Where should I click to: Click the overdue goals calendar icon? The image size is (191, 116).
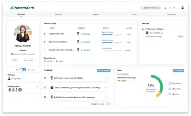pyautogui.click(x=170, y=83)
